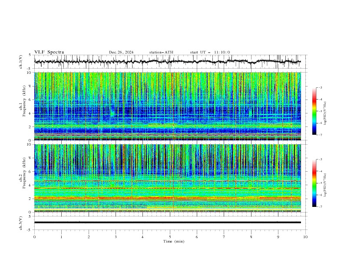The image size is (344, 266).
Task: Click time-axis tick label "5"
Action: click(170, 237)
